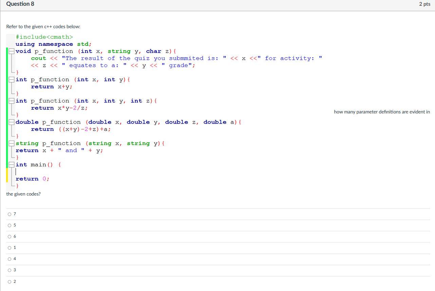Click "Refer to the given c++ codes below:"
This screenshot has width=435, height=291.
click(43, 26)
